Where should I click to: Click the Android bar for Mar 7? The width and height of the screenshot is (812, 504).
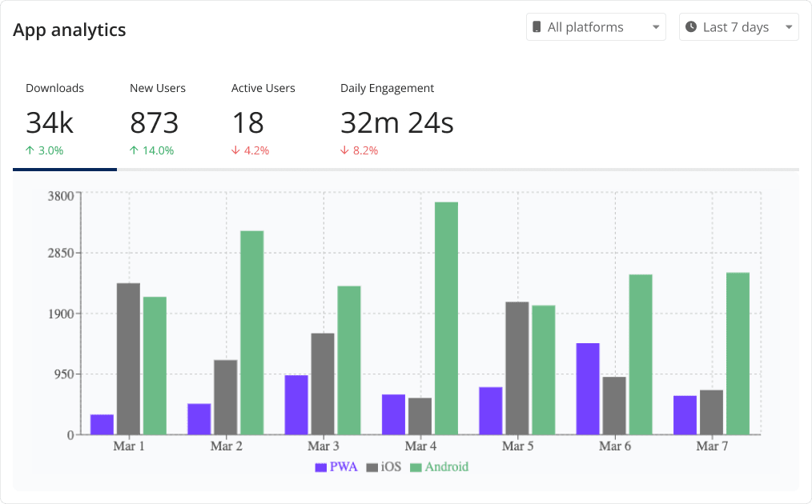(x=738, y=354)
